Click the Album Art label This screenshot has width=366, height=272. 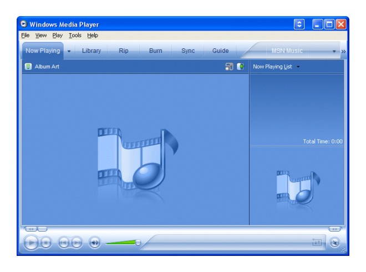tap(47, 67)
